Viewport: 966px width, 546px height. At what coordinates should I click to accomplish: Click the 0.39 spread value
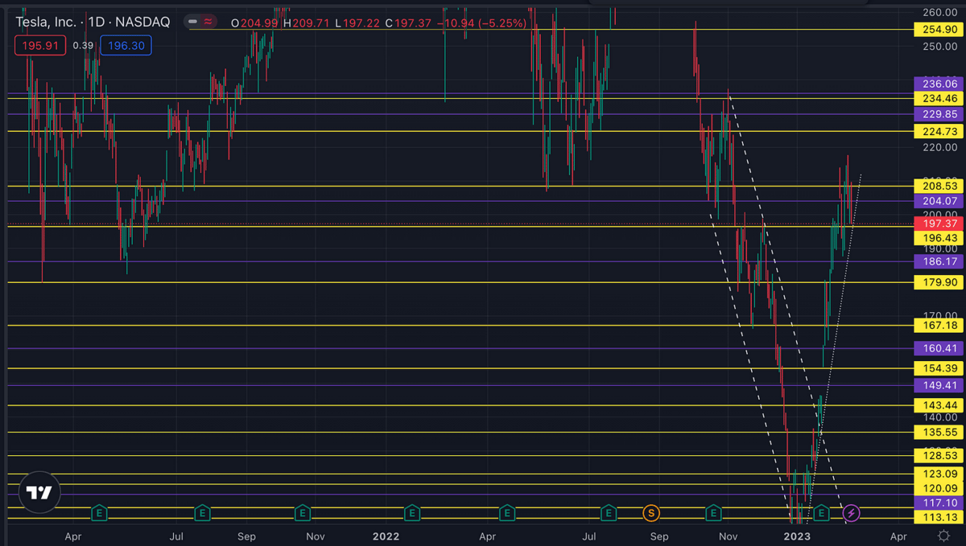[82, 46]
